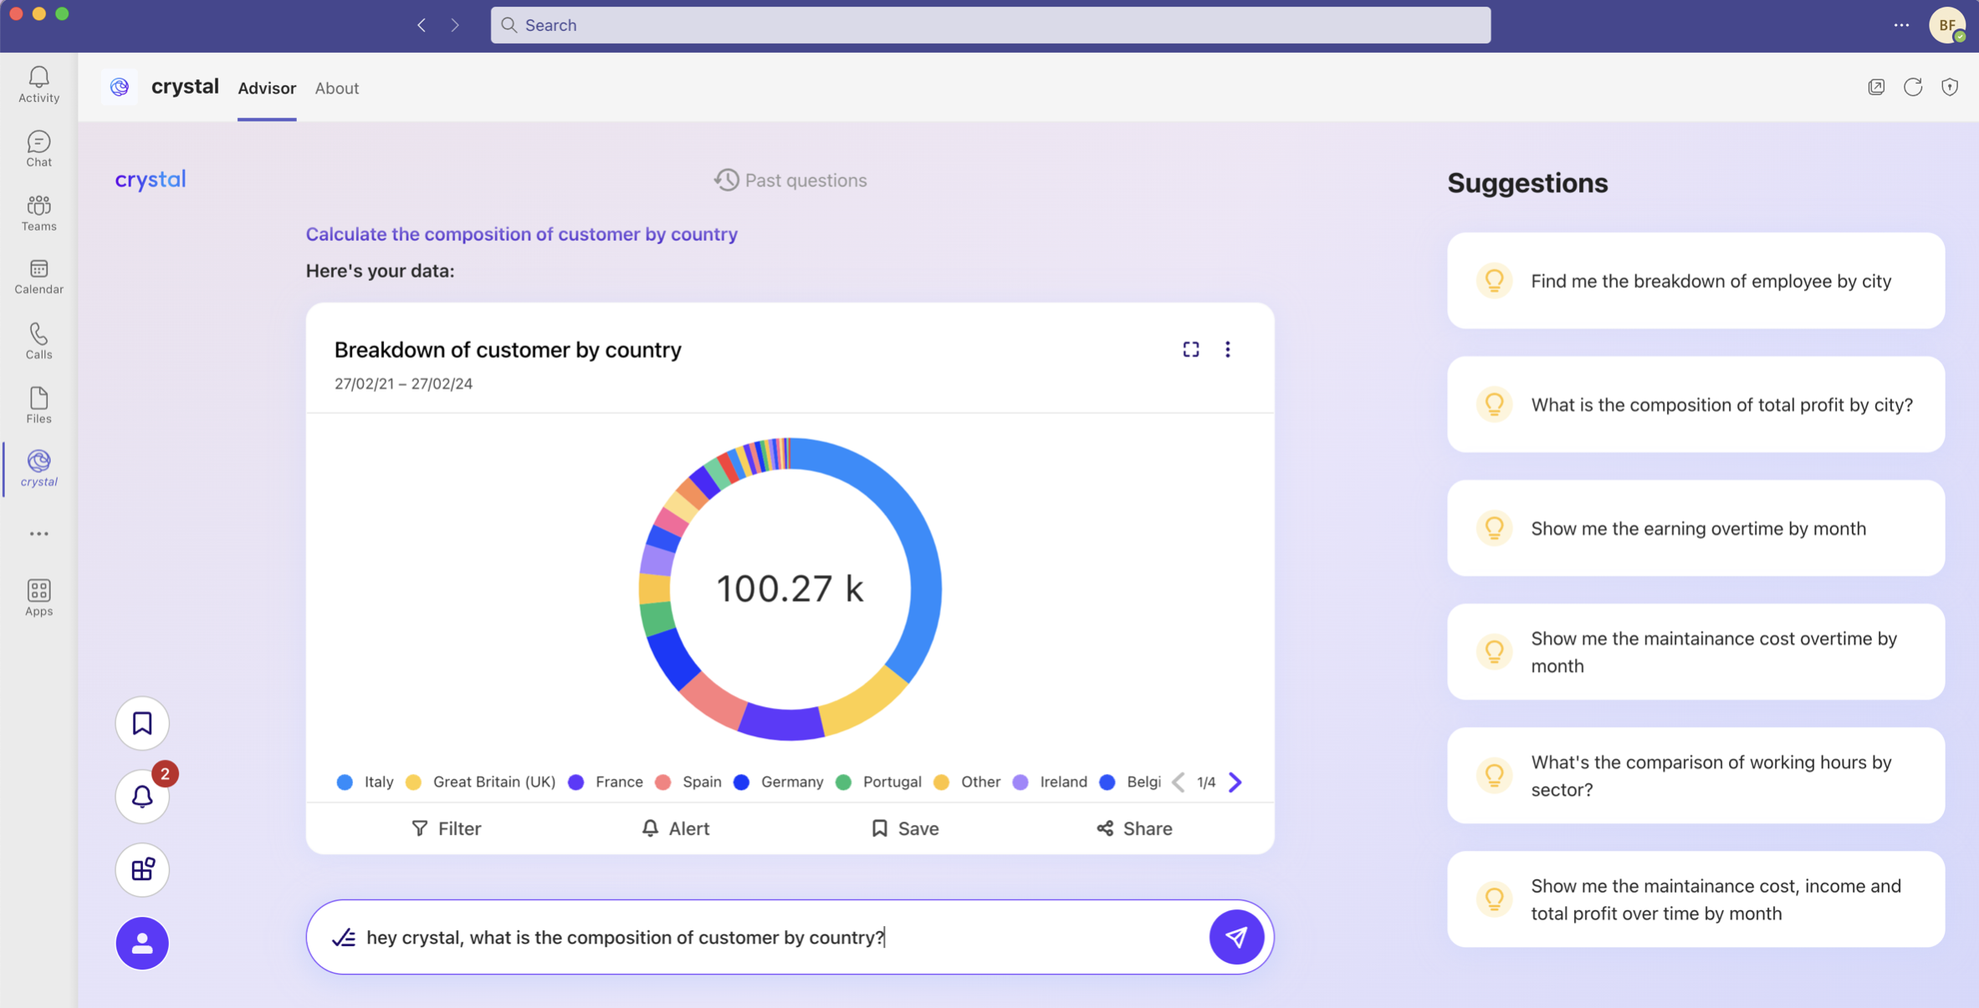Open Teams Calendar in sidebar
Image resolution: width=1979 pixels, height=1008 pixels.
(x=38, y=277)
